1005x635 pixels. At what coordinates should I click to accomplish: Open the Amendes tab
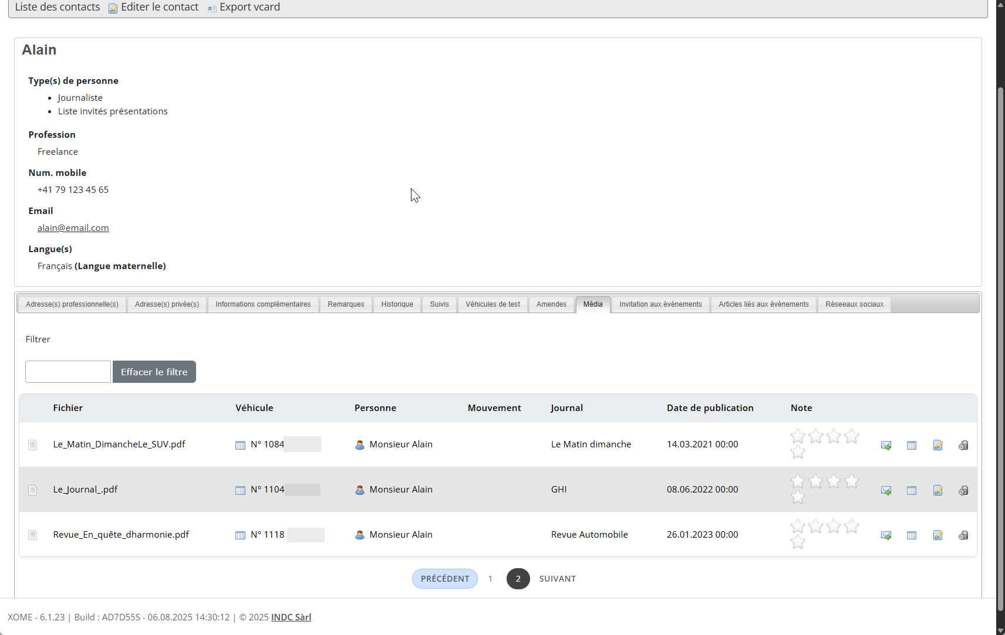tap(551, 304)
